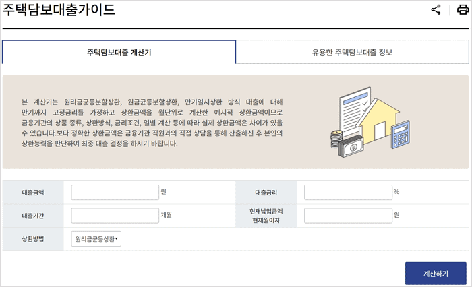Viewport: 472px width, 287px height.
Task: Focus the 대출금리 input field
Action: [x=348, y=192]
